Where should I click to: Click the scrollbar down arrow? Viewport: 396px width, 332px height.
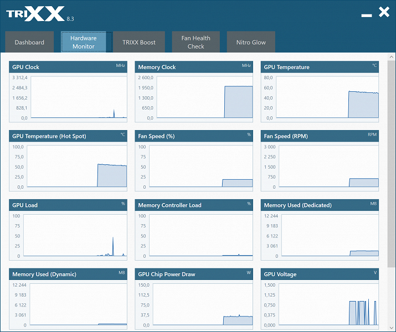click(392, 327)
